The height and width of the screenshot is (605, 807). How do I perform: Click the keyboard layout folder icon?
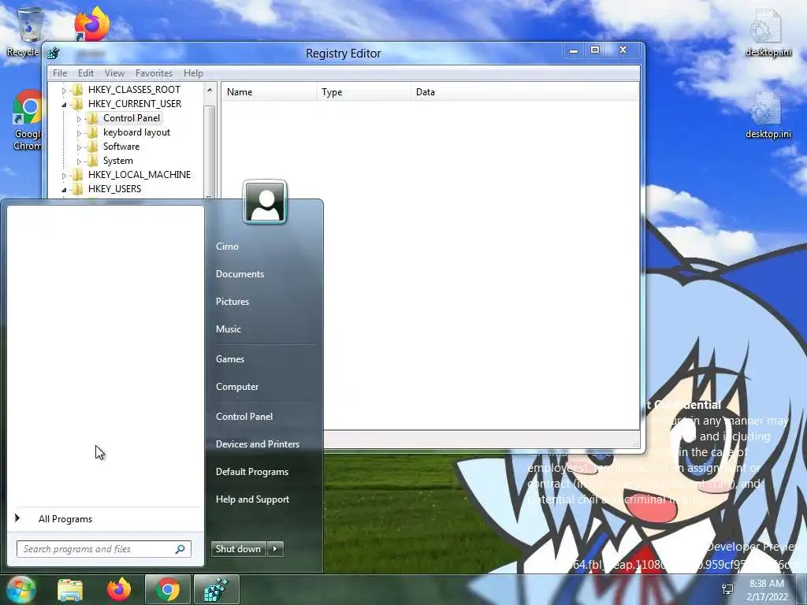tap(93, 132)
